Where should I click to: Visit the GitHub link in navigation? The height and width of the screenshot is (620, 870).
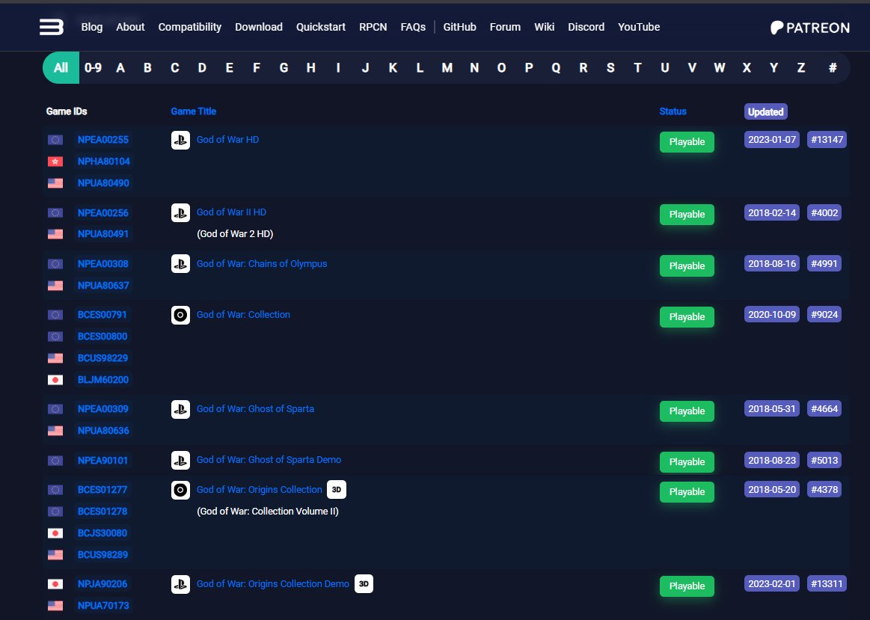point(459,27)
